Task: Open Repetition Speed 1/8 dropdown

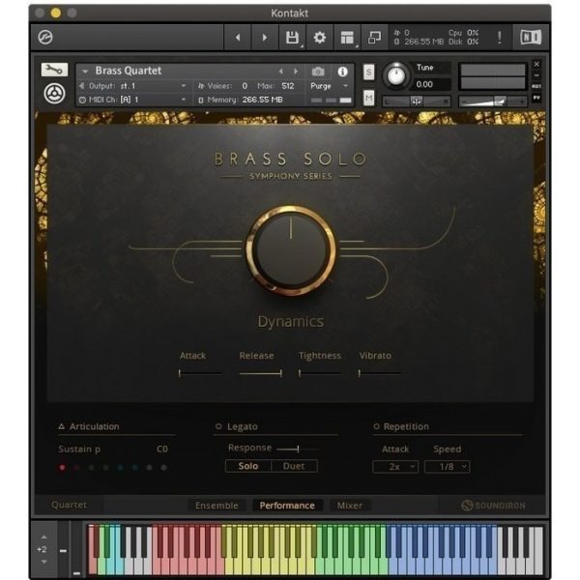Action: (448, 467)
